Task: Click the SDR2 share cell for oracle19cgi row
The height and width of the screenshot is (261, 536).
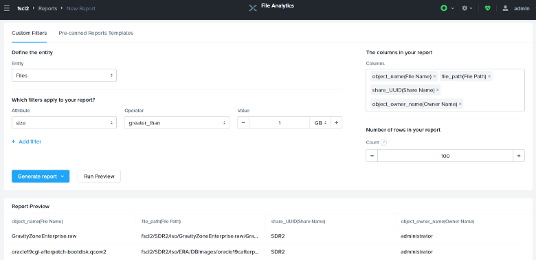Action: click(x=278, y=252)
